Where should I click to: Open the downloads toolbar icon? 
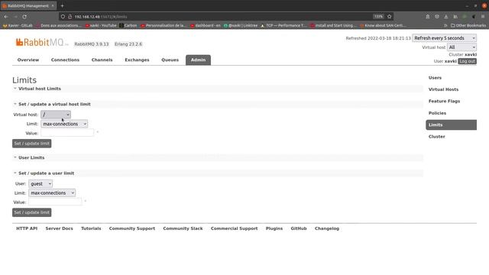click(446, 17)
